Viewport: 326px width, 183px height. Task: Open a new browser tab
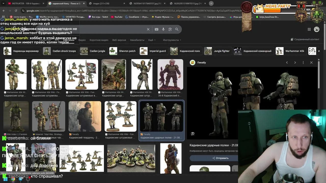[211, 3]
